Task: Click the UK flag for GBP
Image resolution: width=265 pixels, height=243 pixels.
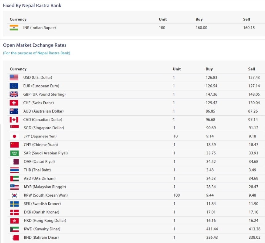Action: point(14,94)
